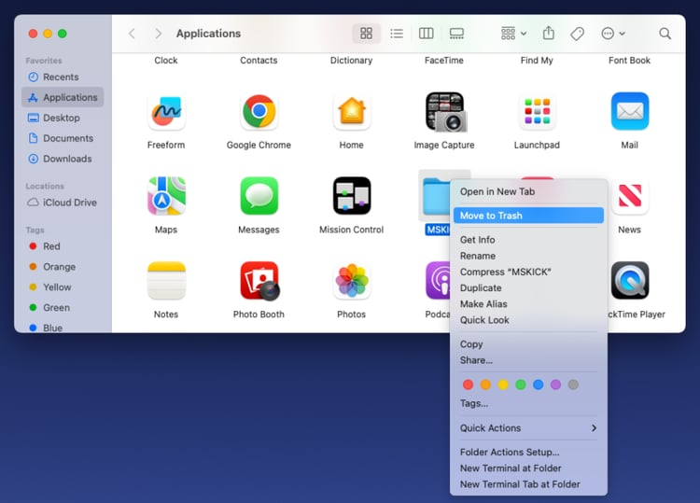The width and height of the screenshot is (700, 503).
Task: Select the Photo Booth app icon
Action: pos(259,281)
